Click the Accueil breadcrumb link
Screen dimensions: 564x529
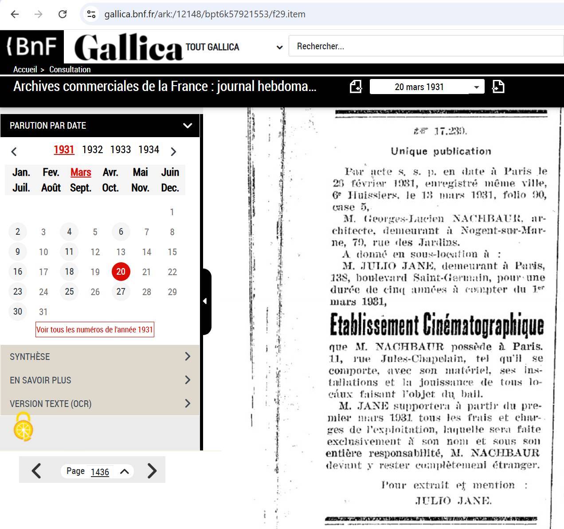25,69
